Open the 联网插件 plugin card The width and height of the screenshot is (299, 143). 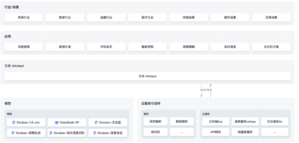tap(182, 121)
